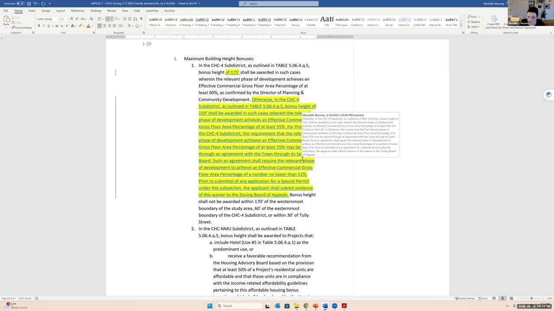Screen dimensions: 554x311
Task: Toggle Focus mode in status bar
Action: [x=483, y=298]
